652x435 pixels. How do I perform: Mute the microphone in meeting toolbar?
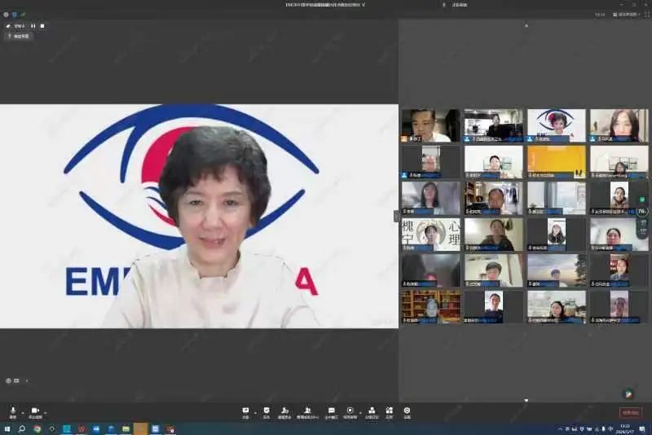pyautogui.click(x=13, y=412)
